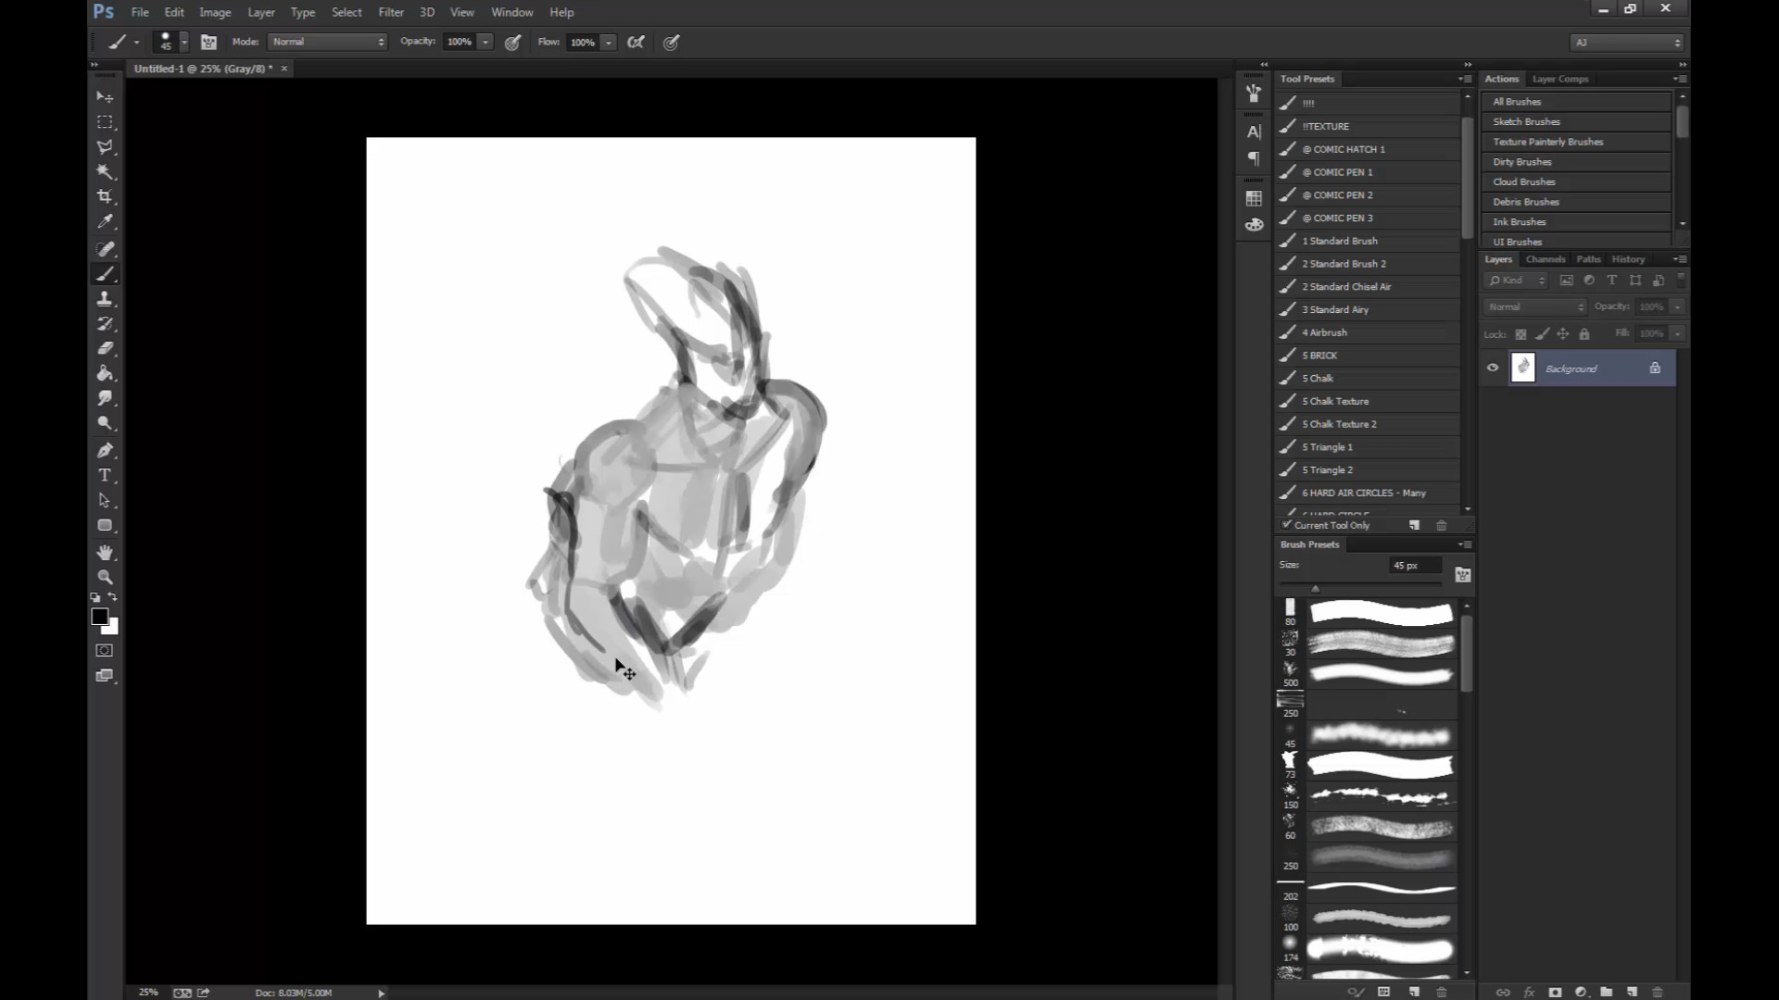This screenshot has height=1000, width=1779.
Task: Toggle Quick Mask mode
Action: (x=105, y=651)
